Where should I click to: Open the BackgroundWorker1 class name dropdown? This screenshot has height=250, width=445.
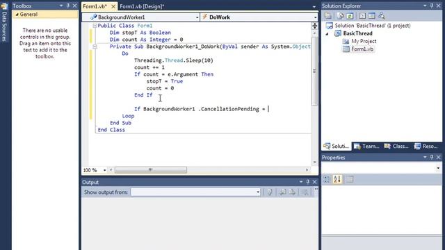point(197,17)
